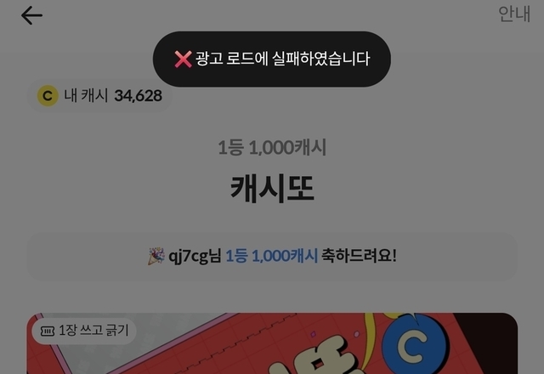Go back using the left arrow icon
Image resolution: width=544 pixels, height=374 pixels.
pyautogui.click(x=31, y=15)
